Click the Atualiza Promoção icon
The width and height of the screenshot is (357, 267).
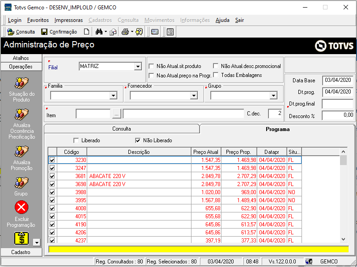(x=21, y=151)
